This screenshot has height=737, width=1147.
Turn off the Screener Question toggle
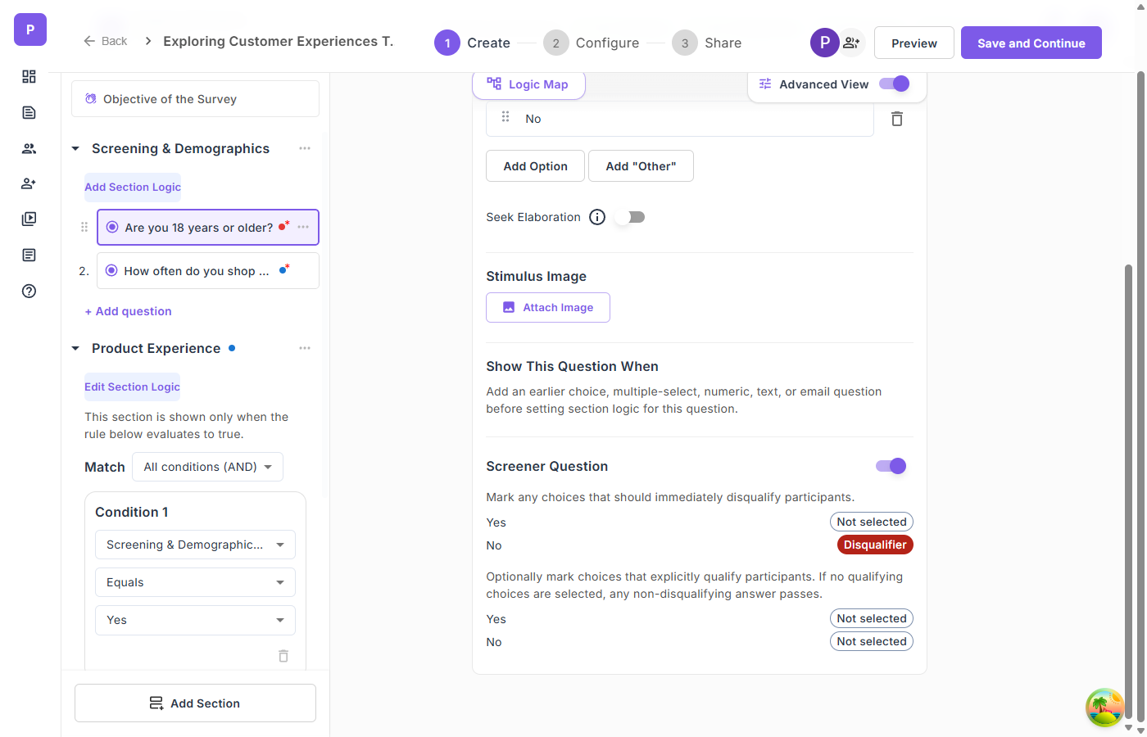(x=891, y=466)
